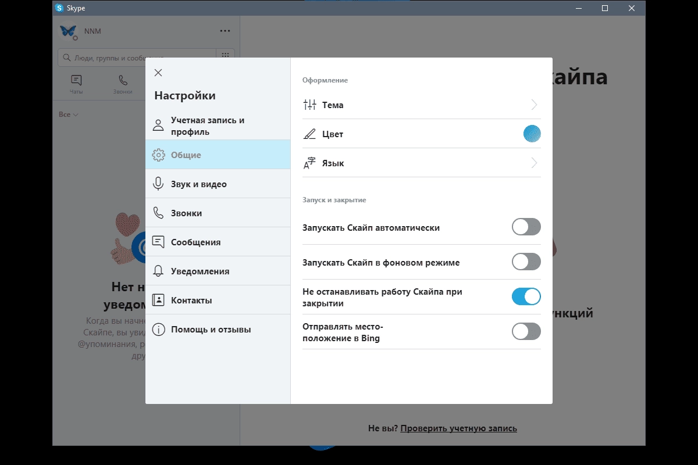Viewport: 698px width, 465px height.
Task: Click the search field Люди, группы и сообщения
Action: pyautogui.click(x=137, y=58)
